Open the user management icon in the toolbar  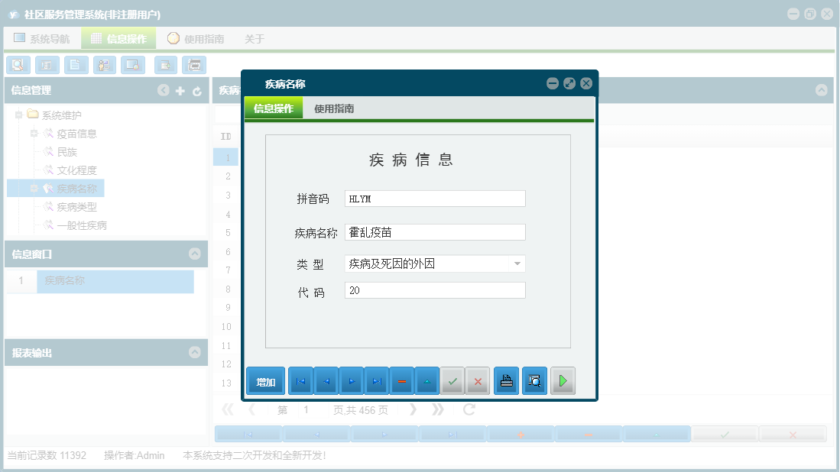[x=104, y=65]
